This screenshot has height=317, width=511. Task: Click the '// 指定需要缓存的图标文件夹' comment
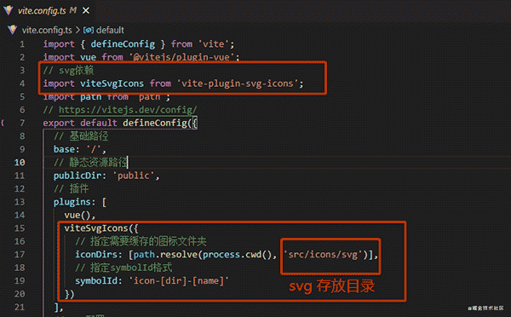[141, 241]
